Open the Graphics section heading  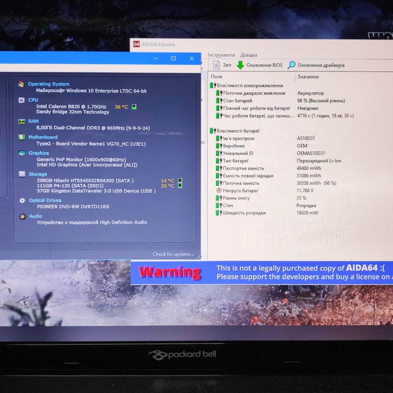pos(38,153)
